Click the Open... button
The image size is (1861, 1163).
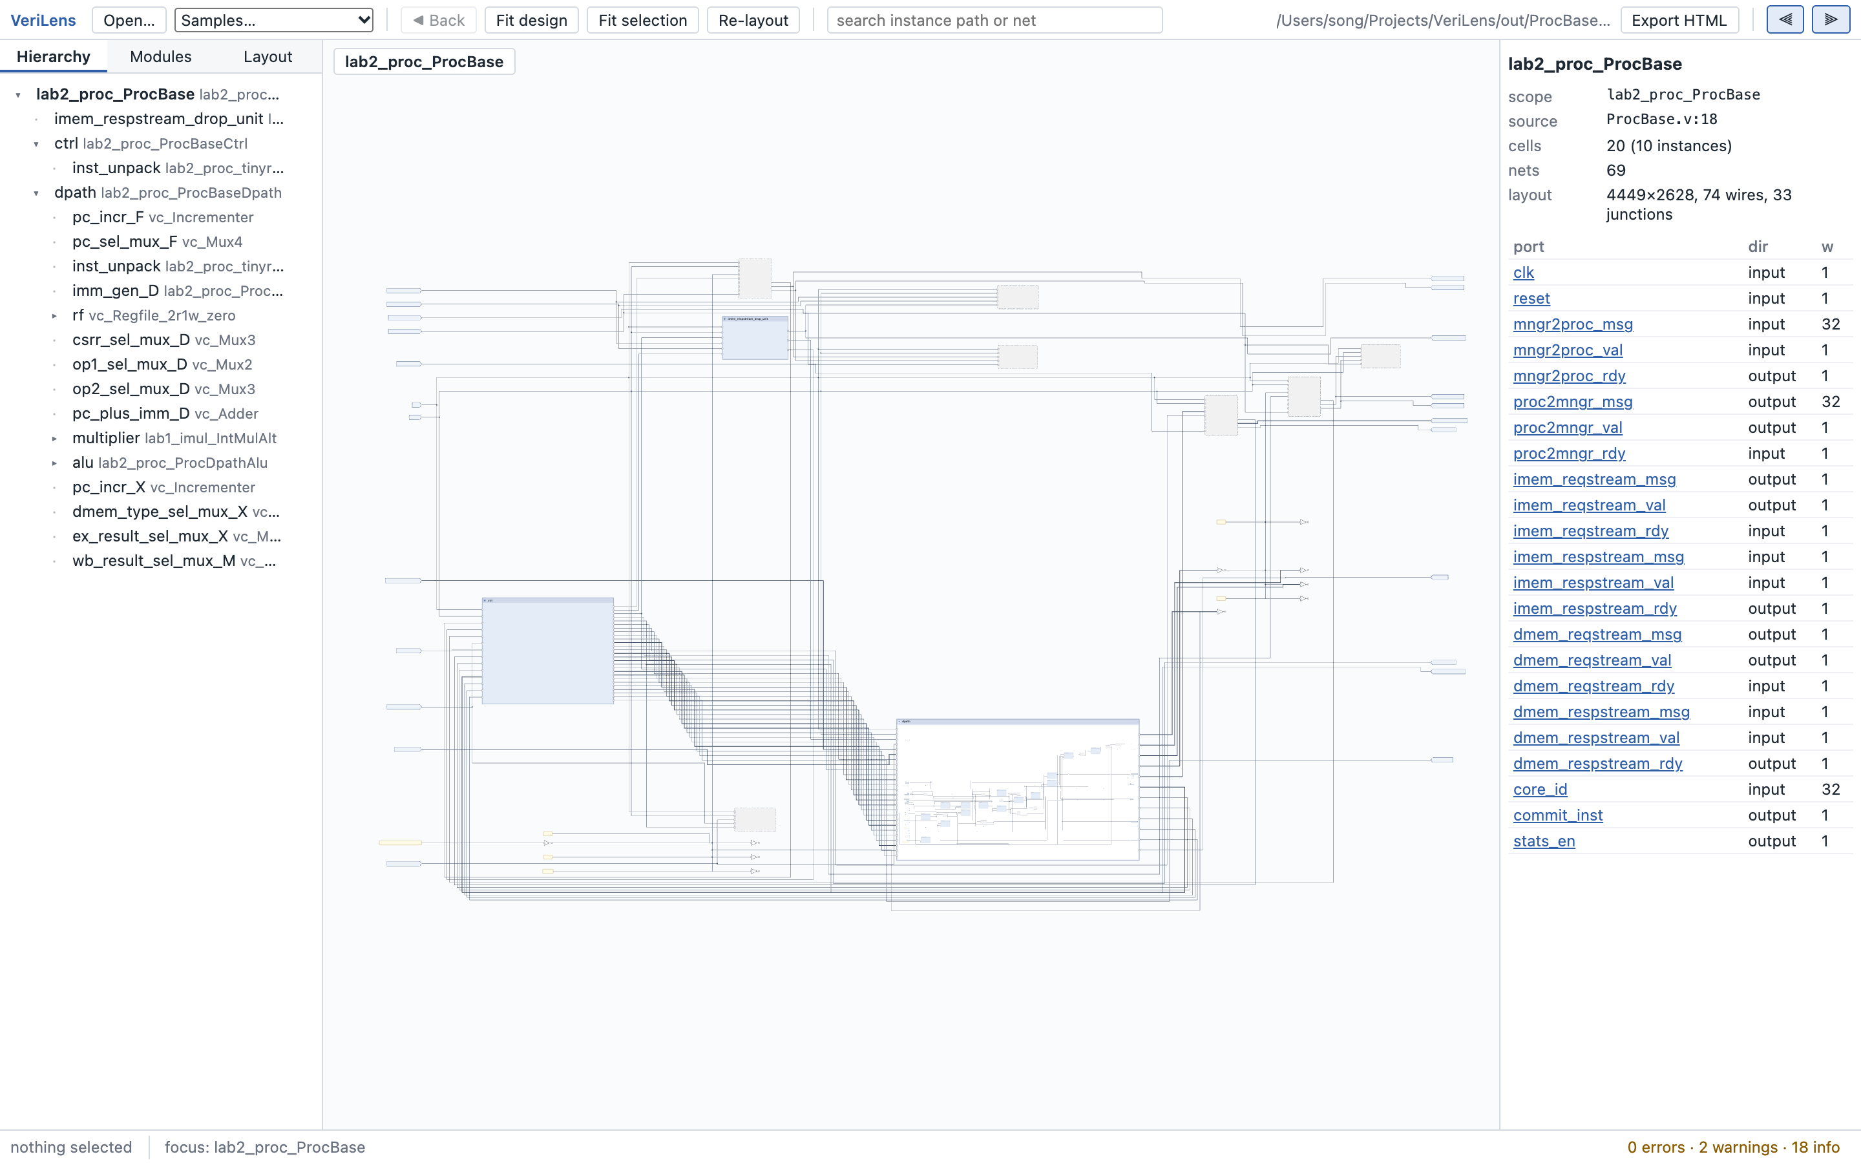coord(129,20)
